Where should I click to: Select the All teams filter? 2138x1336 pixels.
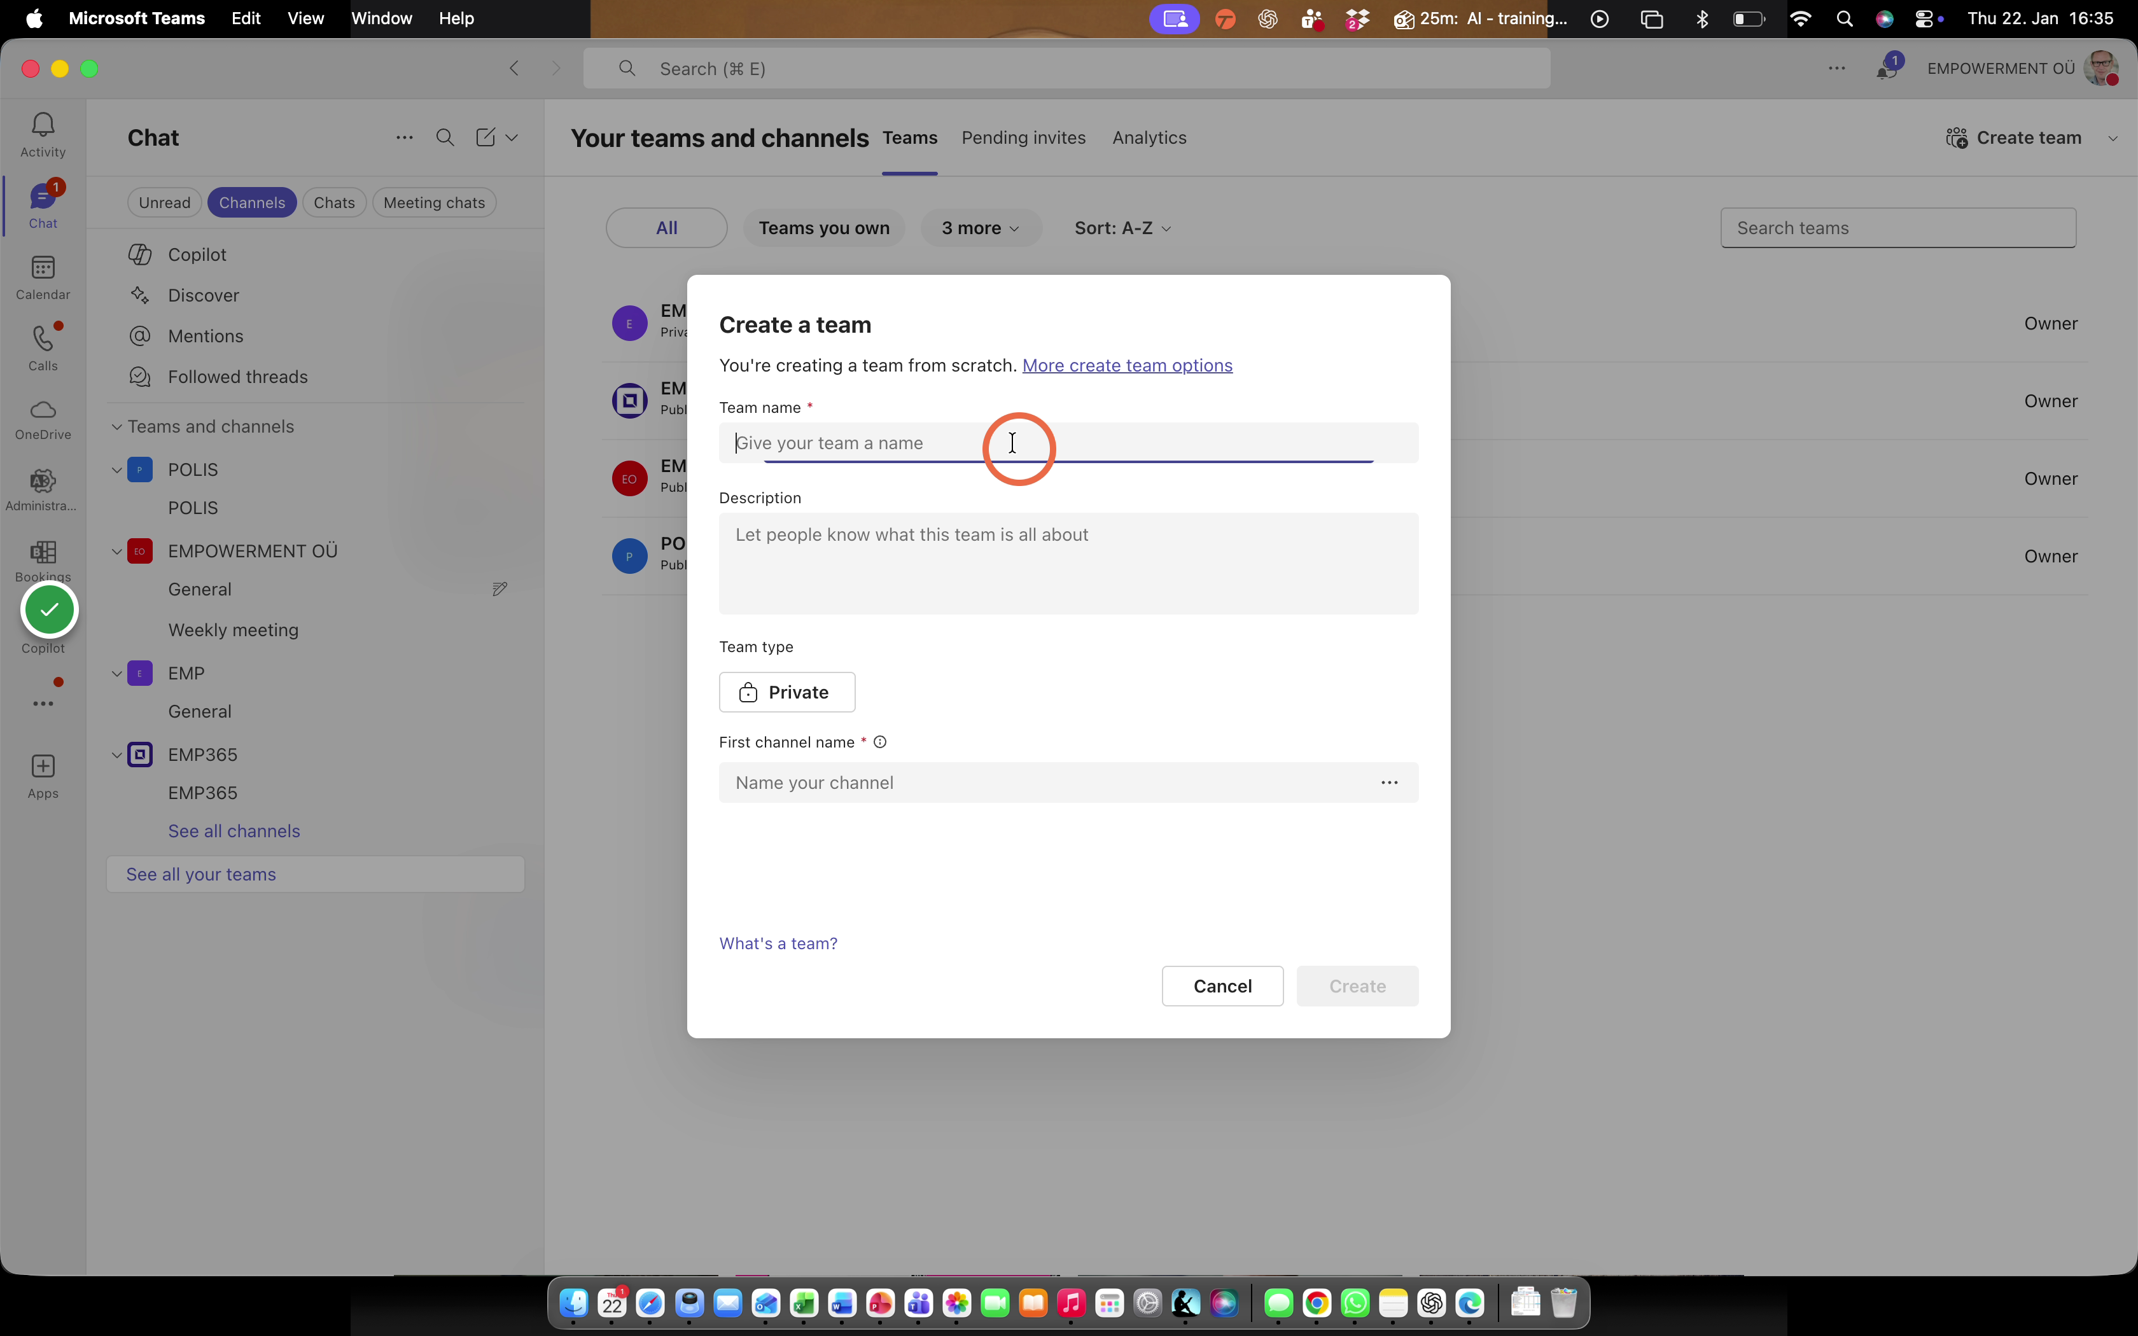point(666,228)
